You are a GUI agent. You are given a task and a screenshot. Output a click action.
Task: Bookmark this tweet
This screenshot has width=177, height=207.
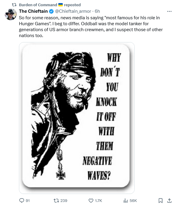(x=160, y=201)
